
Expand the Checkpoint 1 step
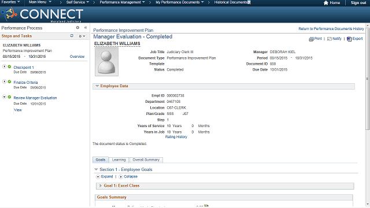(4, 66)
